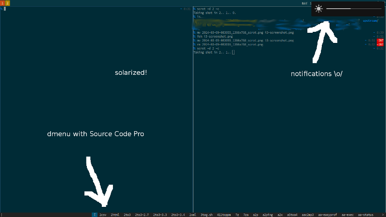Image resolution: width=386 pixels, height=217 pixels.
Task: Click the 'rm 2014-03-09-083016' command line
Action: click(230, 44)
